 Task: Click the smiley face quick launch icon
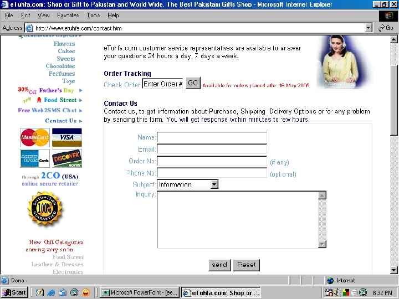click(x=86, y=293)
